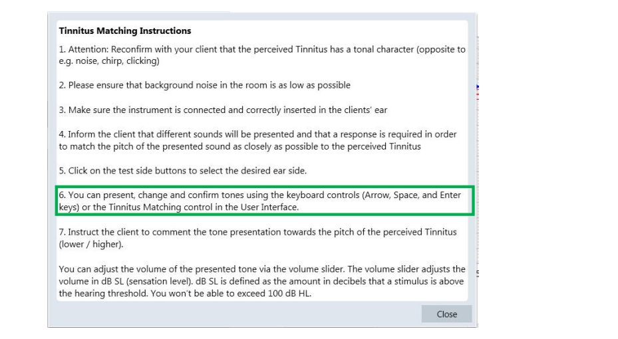Click the Tinnitus Matching Instructions heading
The image size is (618, 339).
click(x=125, y=31)
